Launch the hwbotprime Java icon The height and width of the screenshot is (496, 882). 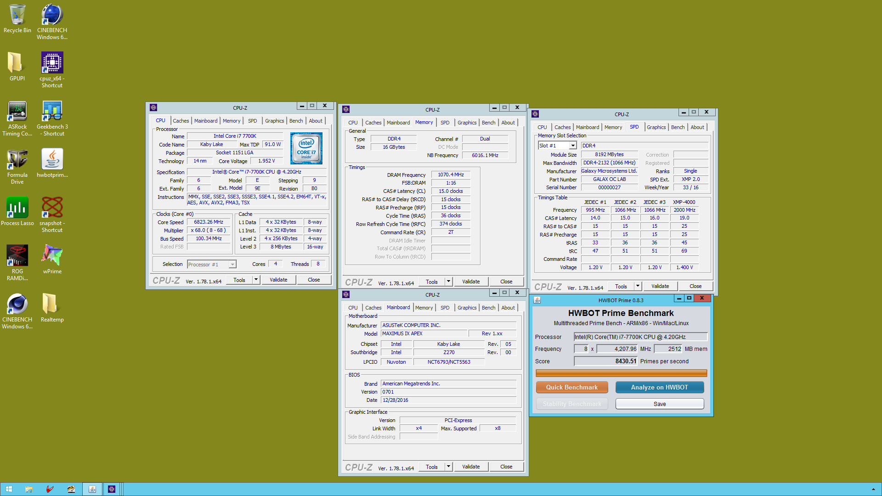pyautogui.click(x=52, y=163)
